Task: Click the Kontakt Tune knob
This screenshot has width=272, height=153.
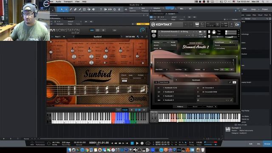Action: 214,32
